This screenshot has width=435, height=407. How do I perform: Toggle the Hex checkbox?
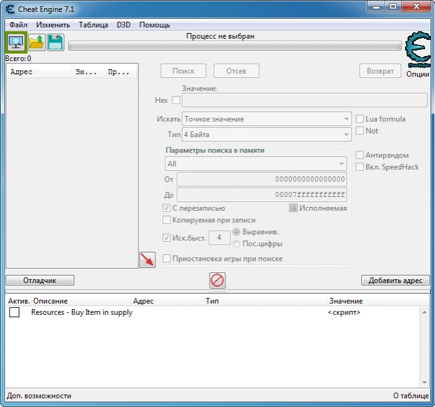pyautogui.click(x=176, y=100)
